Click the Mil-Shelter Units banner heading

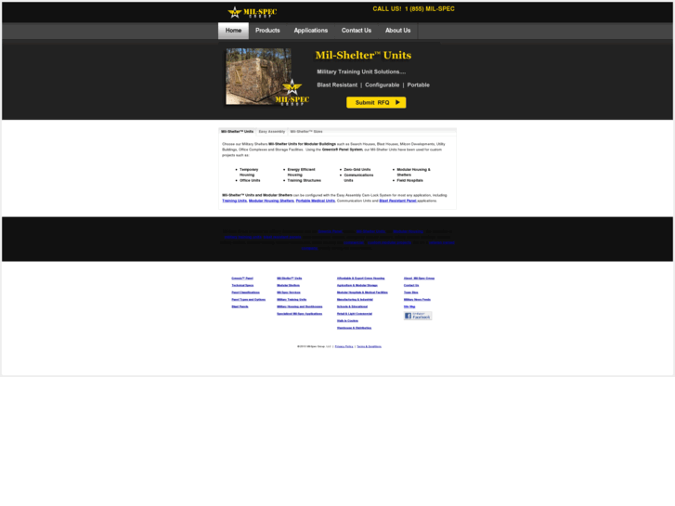pos(363,55)
